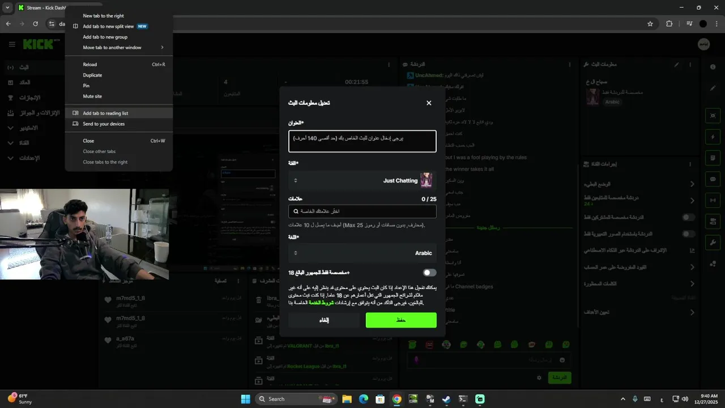The image size is (725, 408).
Task: Click the broadcast signal icon in right toolbar
Action: pyautogui.click(x=713, y=200)
